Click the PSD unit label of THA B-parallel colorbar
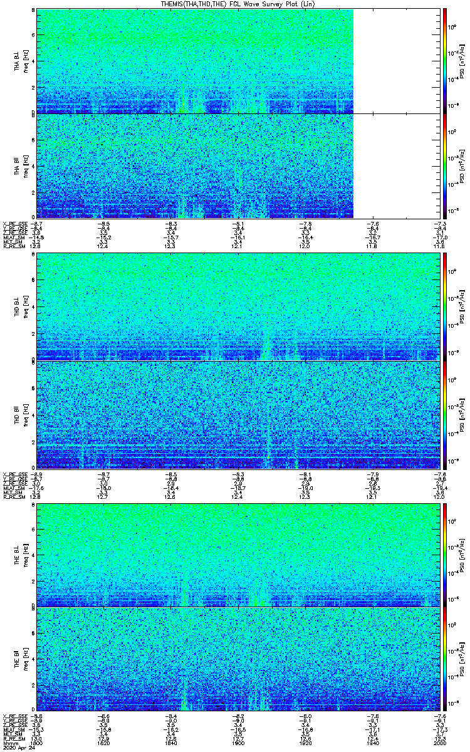This screenshot has height=752, width=470. pyautogui.click(x=463, y=165)
